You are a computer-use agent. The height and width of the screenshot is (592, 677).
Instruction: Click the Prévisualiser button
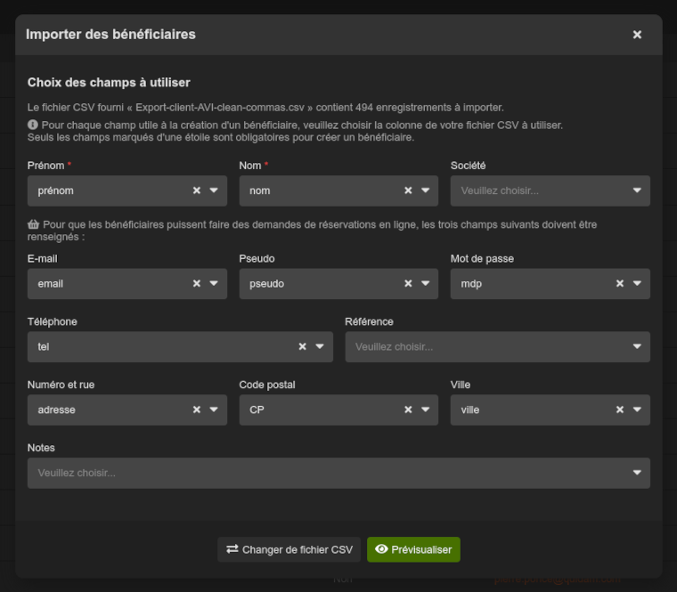click(x=413, y=549)
